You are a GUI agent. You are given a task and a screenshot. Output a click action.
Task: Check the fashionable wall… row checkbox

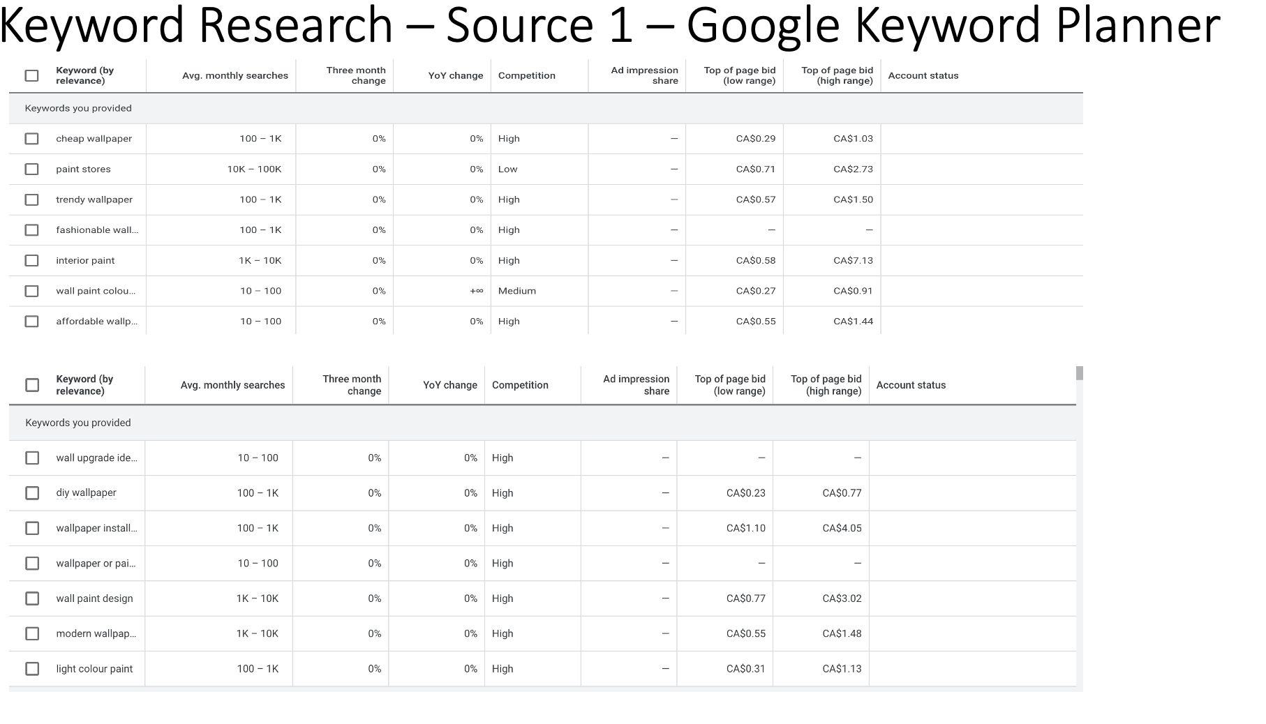(31, 230)
